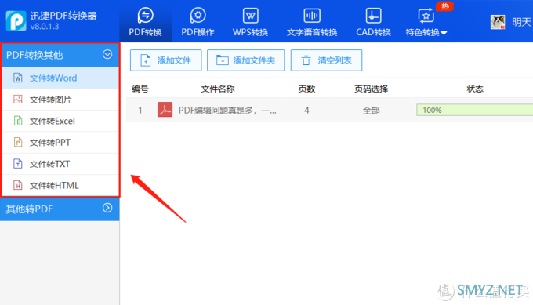Select 文件转HTML in sidebar
Image resolution: width=533 pixels, height=305 pixels.
pos(60,185)
